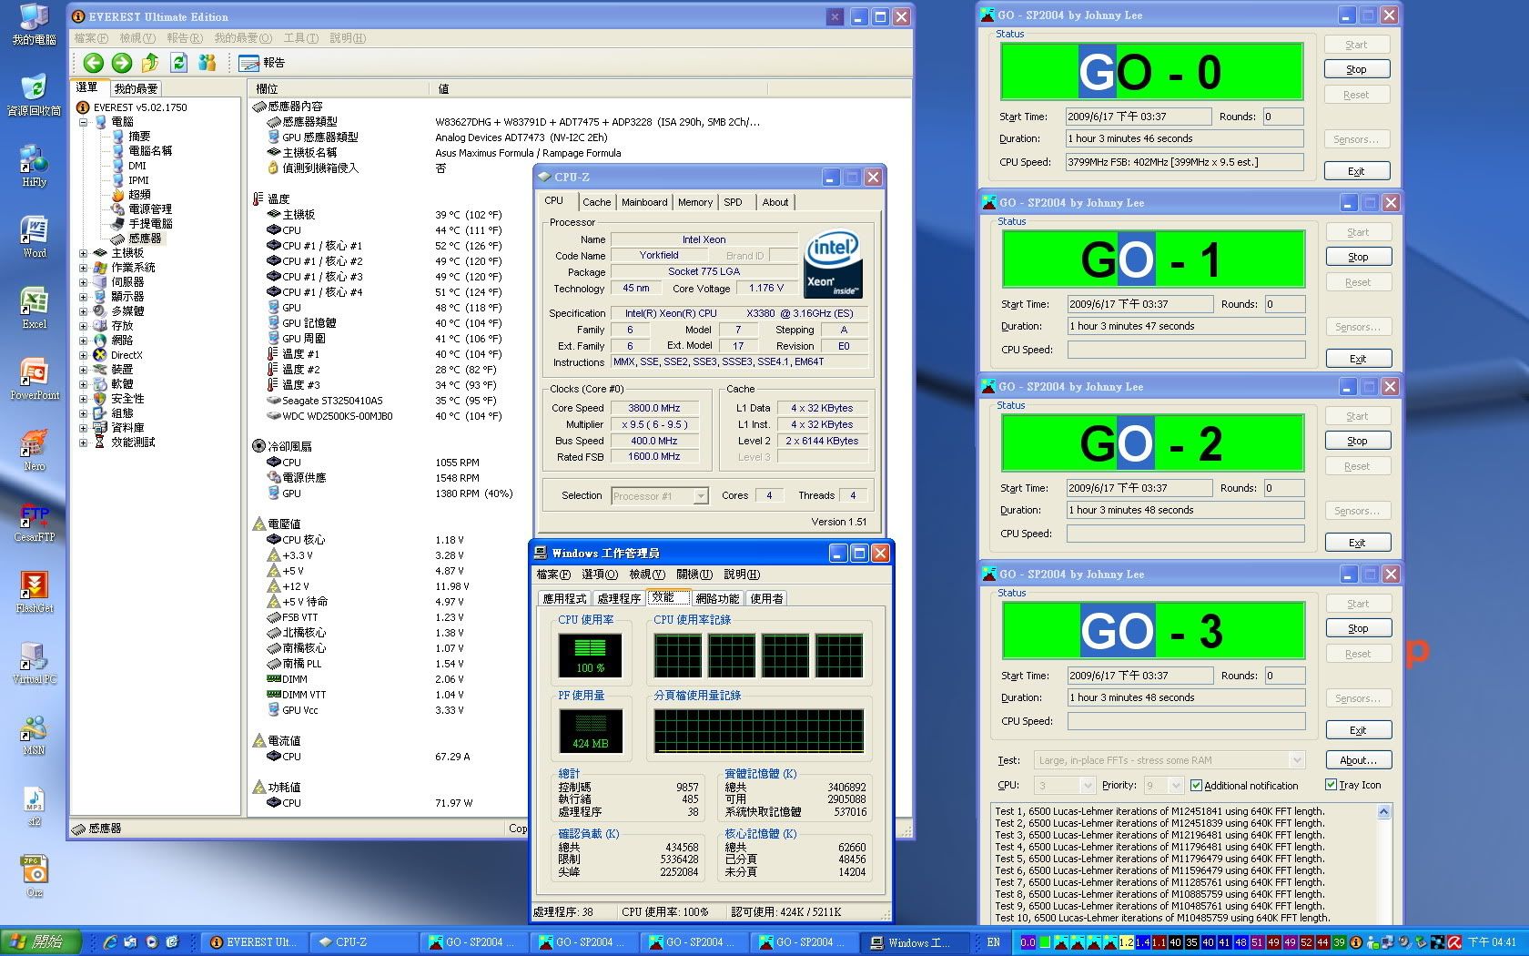Expand the DirectX tree node
Screen dimensions: 1529x956
coord(83,355)
